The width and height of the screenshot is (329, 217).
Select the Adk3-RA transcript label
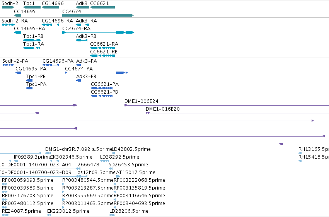(x=87, y=21)
